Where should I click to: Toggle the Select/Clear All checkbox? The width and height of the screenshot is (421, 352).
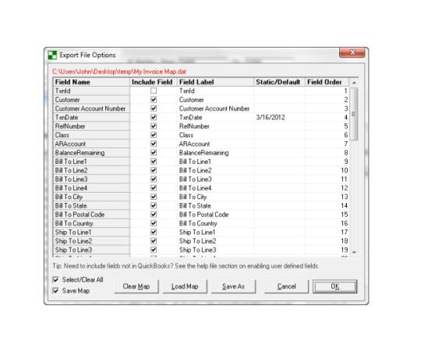click(x=55, y=279)
